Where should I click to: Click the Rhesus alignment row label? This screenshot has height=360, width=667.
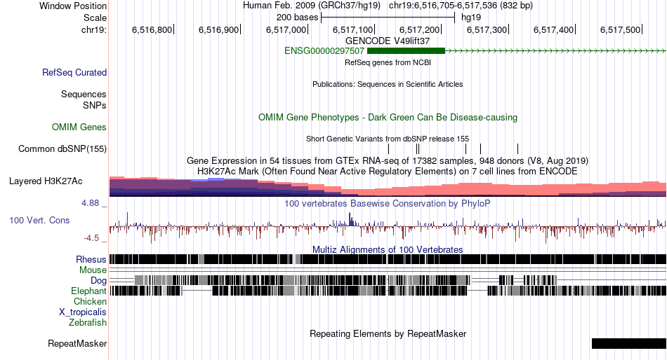click(91, 259)
